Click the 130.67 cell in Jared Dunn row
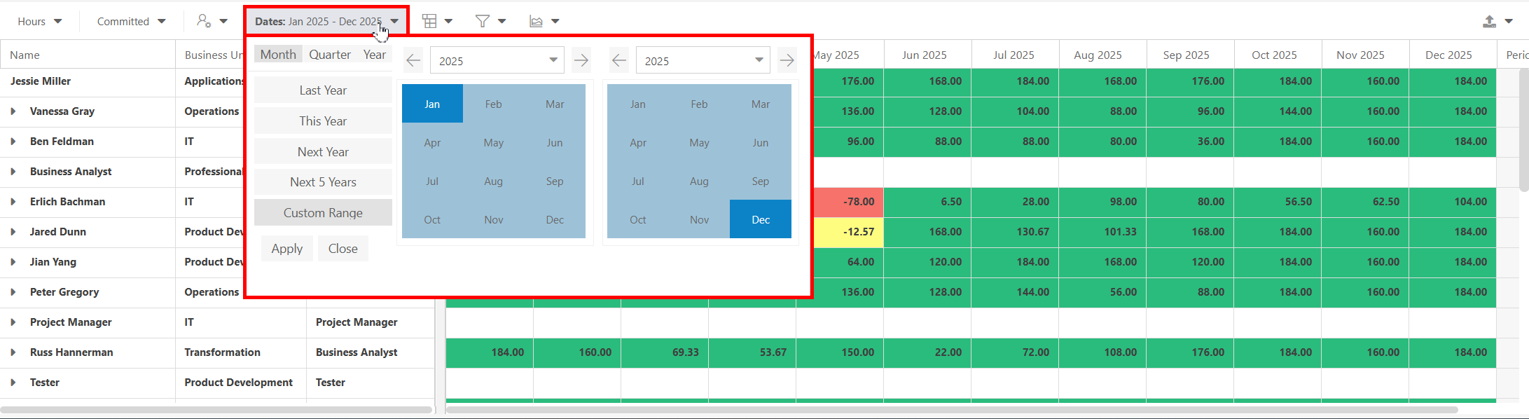This screenshot has width=1529, height=419. (x=1016, y=232)
